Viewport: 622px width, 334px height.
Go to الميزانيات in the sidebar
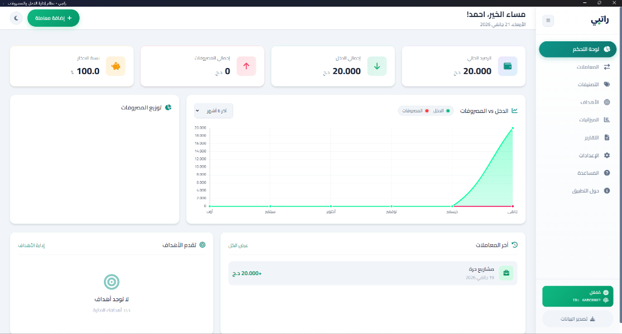click(578, 120)
